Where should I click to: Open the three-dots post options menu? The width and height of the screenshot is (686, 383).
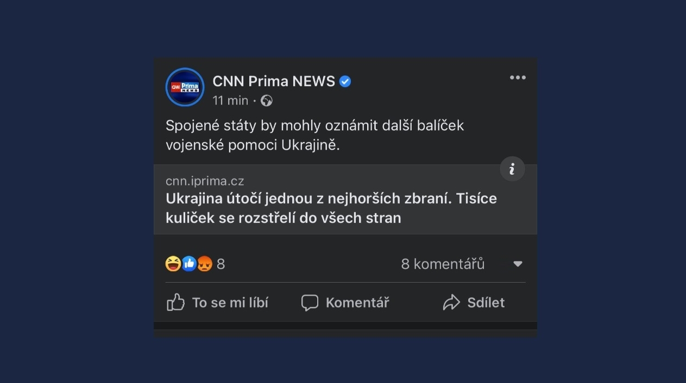tap(518, 78)
